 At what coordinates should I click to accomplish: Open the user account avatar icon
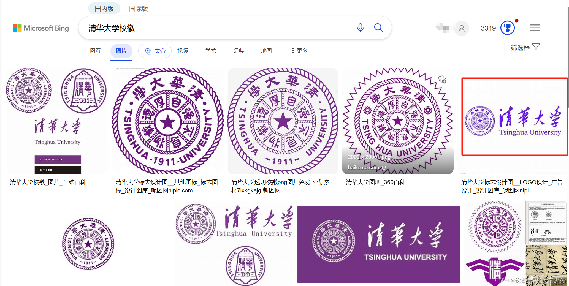462,28
